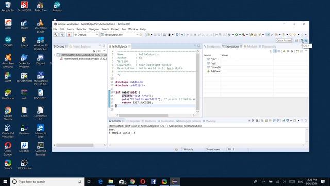The image size is (330, 186).
Task: Remove all terminated launches in Debug view
Action: 94,51
